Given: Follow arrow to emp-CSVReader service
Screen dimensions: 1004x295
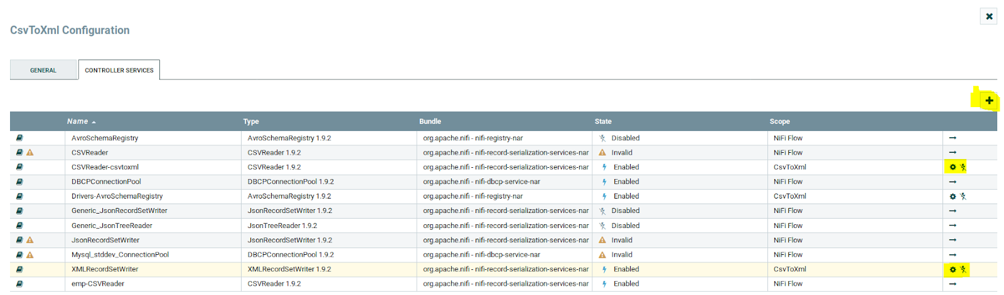Looking at the screenshot, I should click(x=953, y=284).
